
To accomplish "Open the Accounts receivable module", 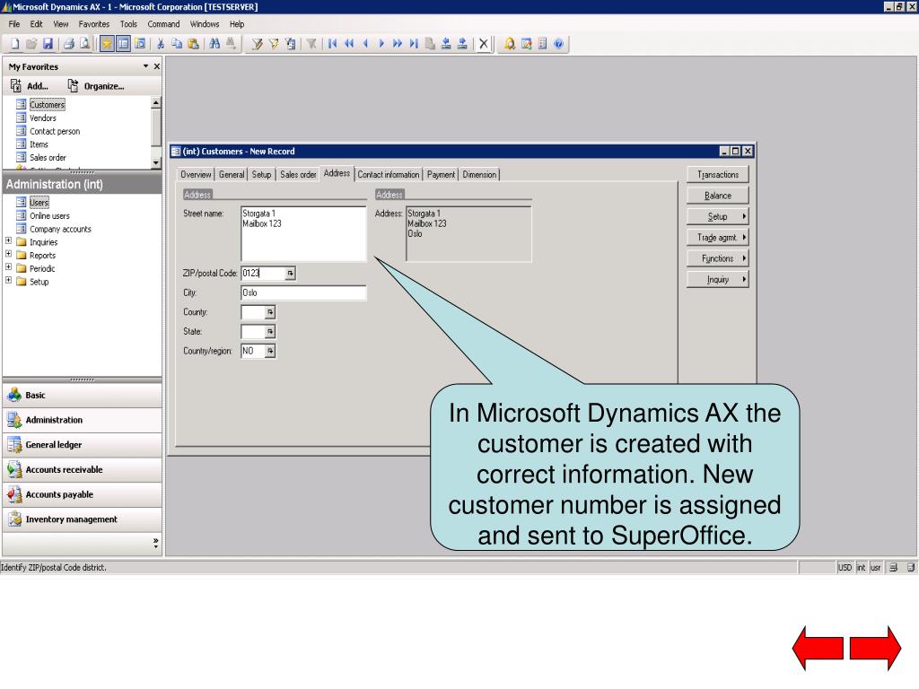I will pyautogui.click(x=82, y=470).
